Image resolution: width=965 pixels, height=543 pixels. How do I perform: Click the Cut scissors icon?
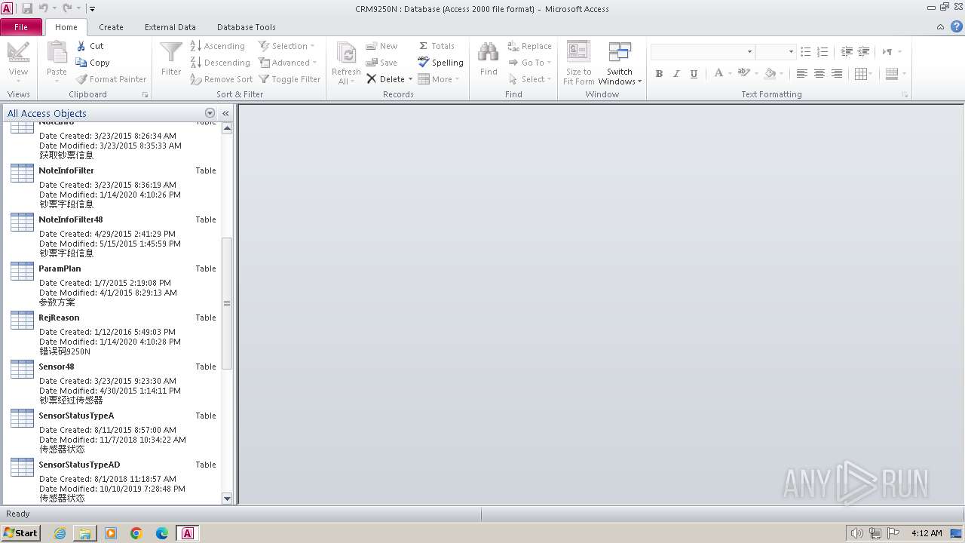tap(81, 46)
